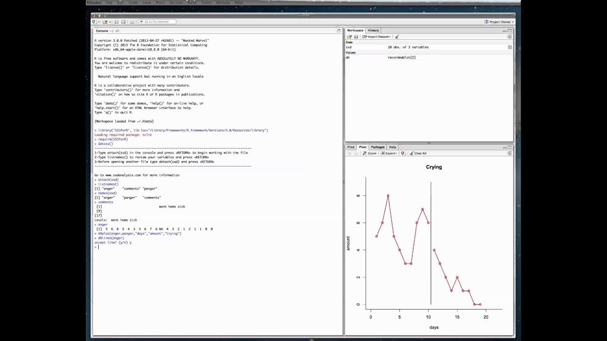Click the Load workspace folder icon
607x341 pixels.
coord(349,37)
